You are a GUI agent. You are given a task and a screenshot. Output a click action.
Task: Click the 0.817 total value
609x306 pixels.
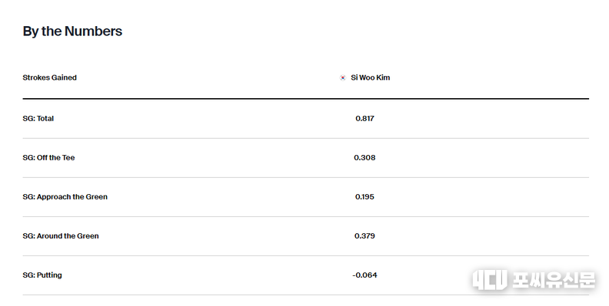click(x=364, y=119)
